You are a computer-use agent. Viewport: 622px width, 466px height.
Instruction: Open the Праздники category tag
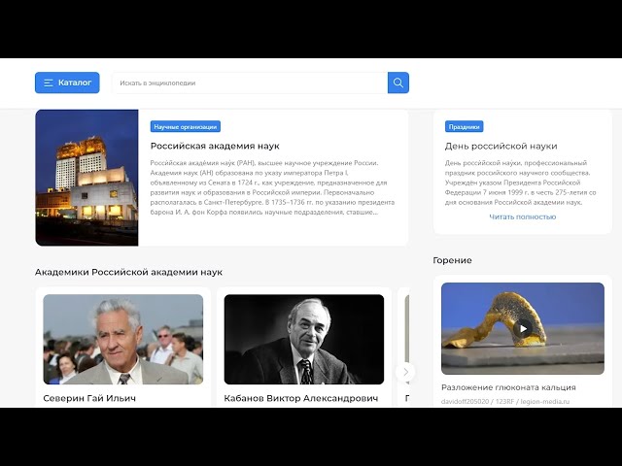[x=464, y=127]
